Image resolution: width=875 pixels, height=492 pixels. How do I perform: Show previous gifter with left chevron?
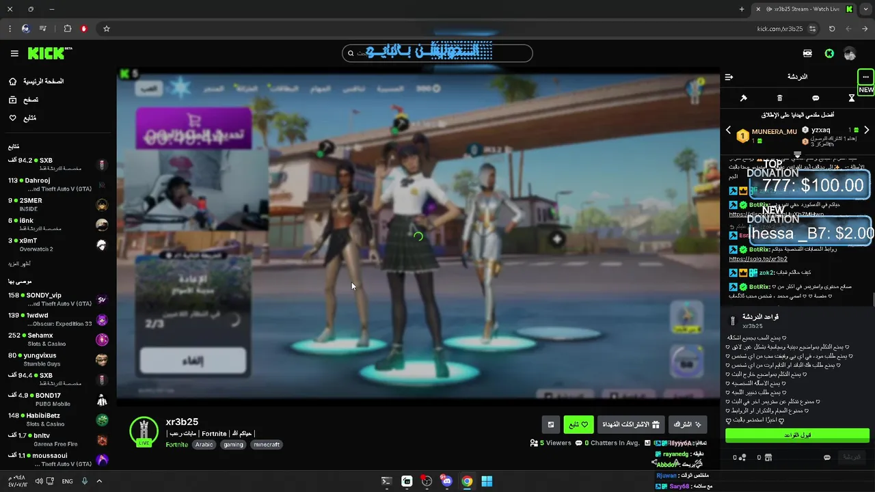[x=728, y=130]
